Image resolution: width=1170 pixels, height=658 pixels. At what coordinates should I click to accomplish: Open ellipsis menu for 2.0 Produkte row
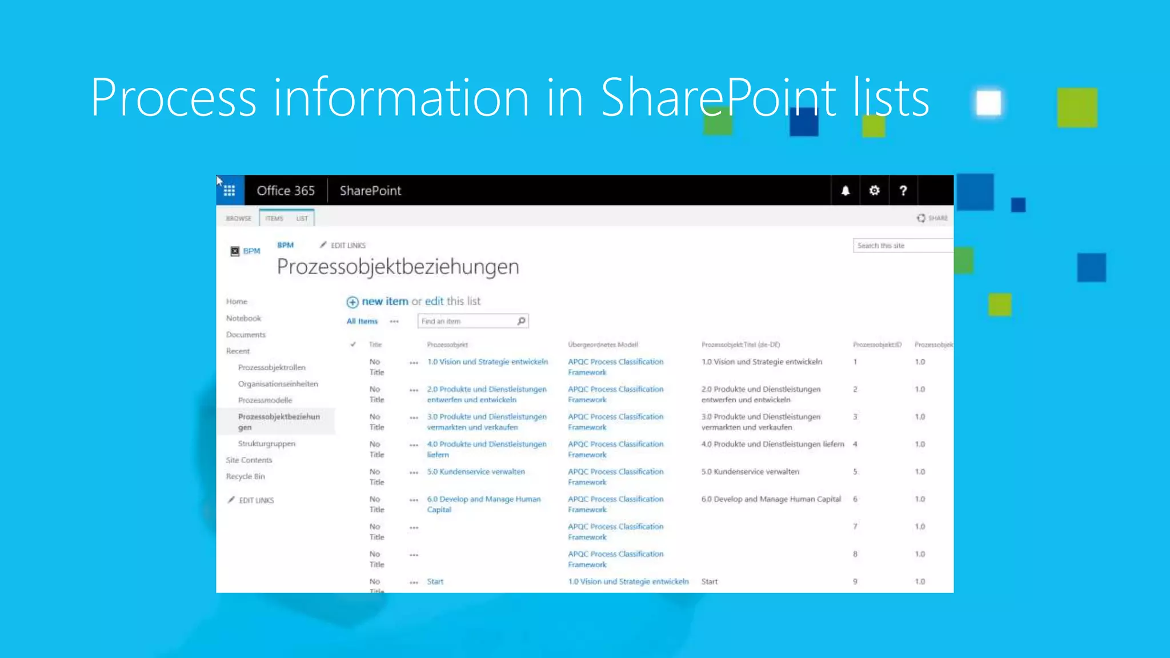[414, 390]
